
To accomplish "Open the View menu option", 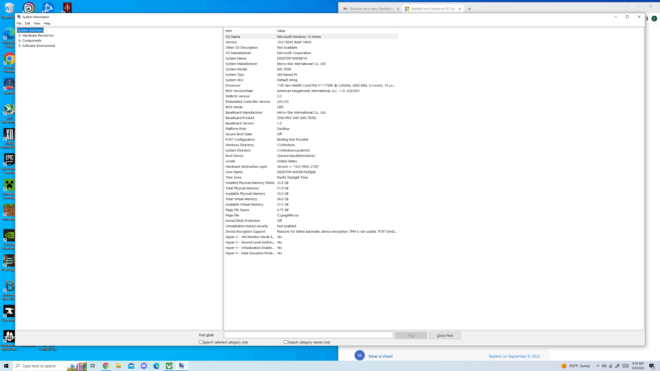I will (x=37, y=23).
